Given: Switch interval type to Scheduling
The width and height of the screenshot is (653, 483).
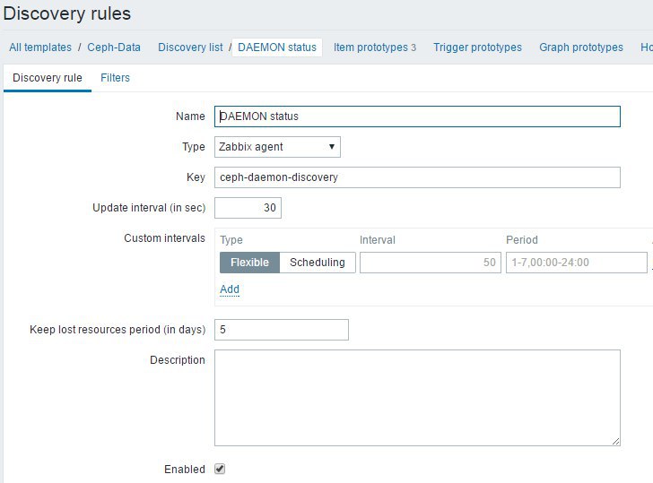Looking at the screenshot, I should pos(318,263).
